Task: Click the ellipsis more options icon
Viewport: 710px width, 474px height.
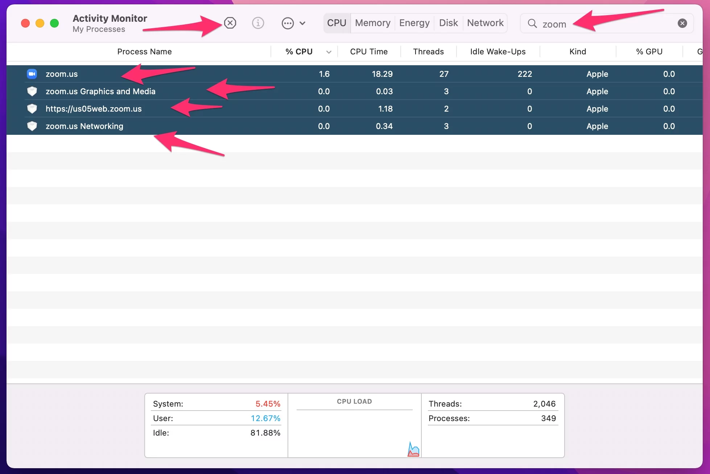Action: pos(288,24)
